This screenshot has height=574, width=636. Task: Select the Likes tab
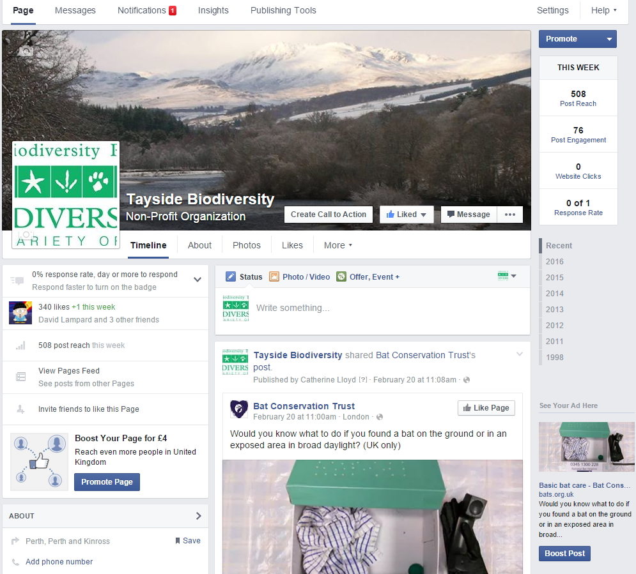(x=293, y=245)
